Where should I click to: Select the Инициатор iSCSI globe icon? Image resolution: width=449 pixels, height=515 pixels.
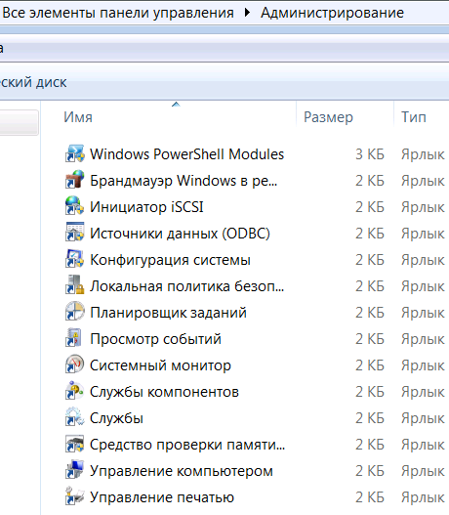[x=75, y=206]
